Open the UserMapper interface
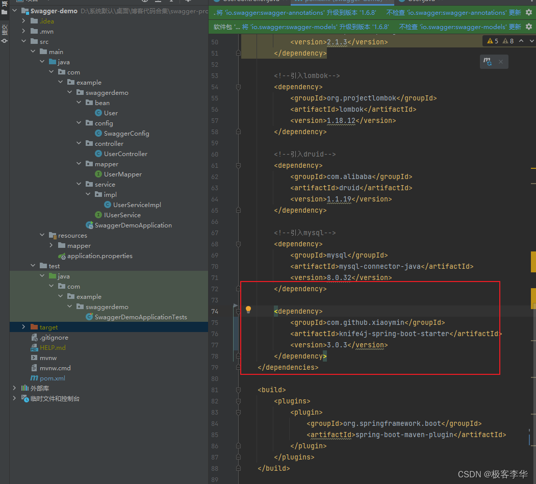 click(x=123, y=174)
